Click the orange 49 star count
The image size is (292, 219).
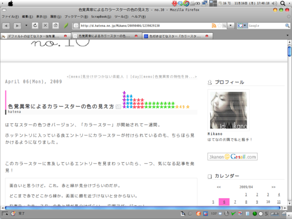click(x=182, y=107)
